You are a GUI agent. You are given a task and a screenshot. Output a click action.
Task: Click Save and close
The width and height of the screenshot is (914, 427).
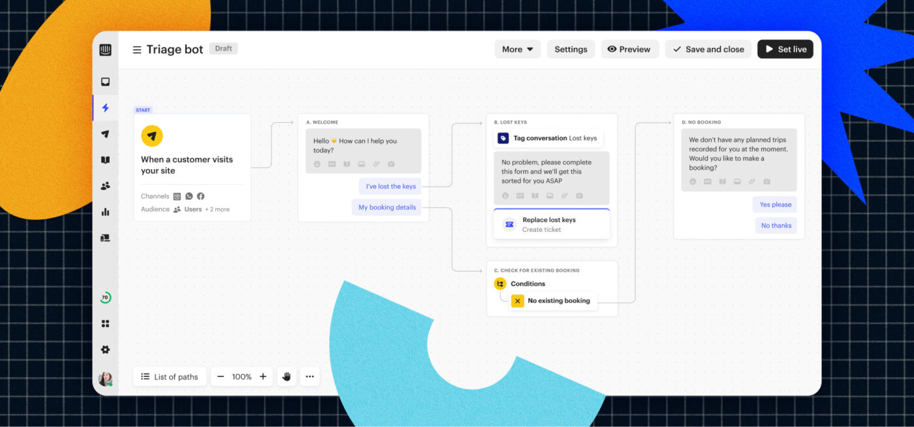click(708, 49)
